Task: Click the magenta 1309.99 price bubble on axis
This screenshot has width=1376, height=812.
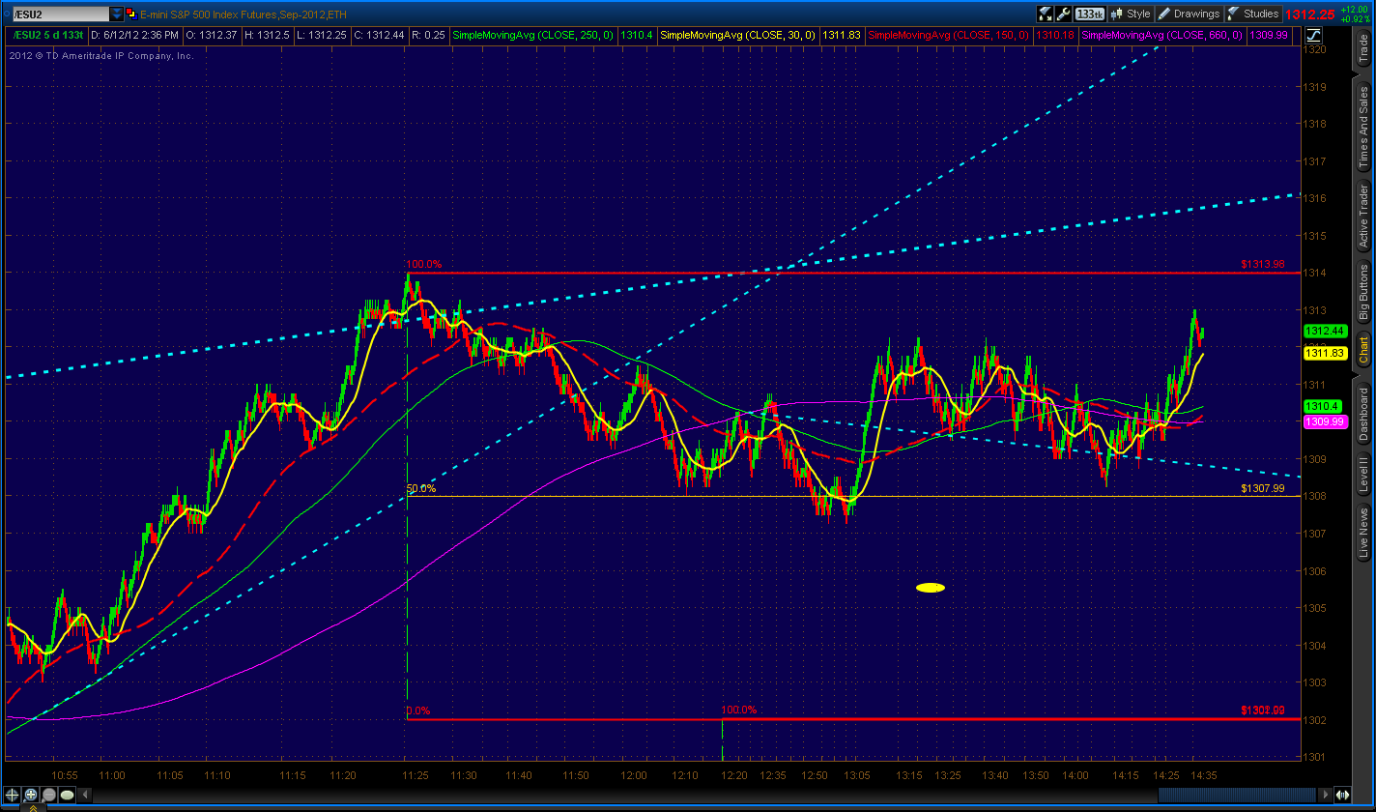Action: click(x=1325, y=421)
